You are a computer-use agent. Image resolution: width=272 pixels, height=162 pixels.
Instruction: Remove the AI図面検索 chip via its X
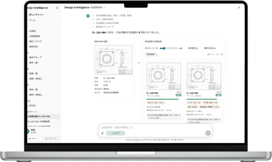[x=123, y=133]
